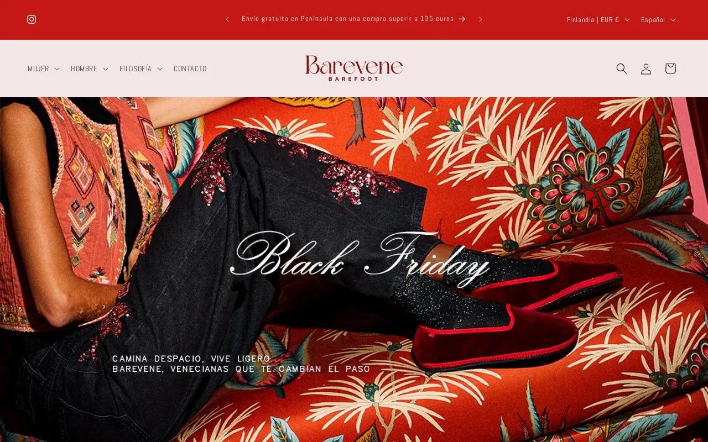Open the Instagram profile icon

tap(32, 19)
